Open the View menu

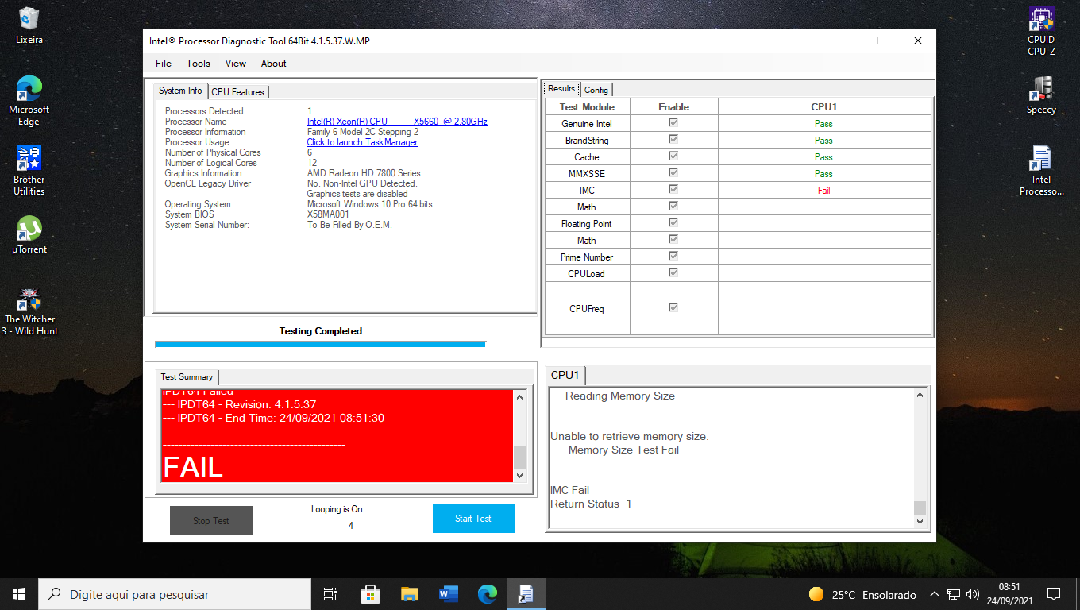(x=236, y=64)
